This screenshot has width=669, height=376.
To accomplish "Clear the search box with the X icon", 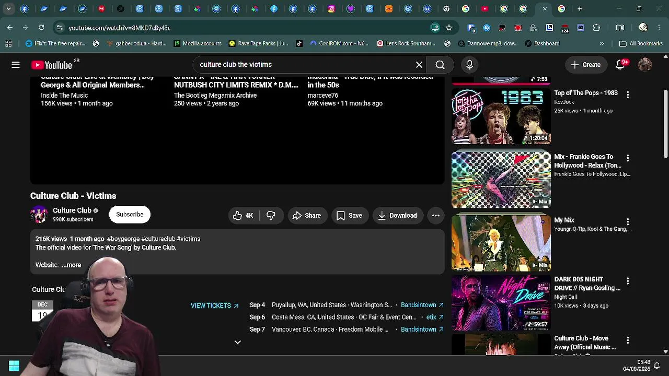I will point(419,65).
